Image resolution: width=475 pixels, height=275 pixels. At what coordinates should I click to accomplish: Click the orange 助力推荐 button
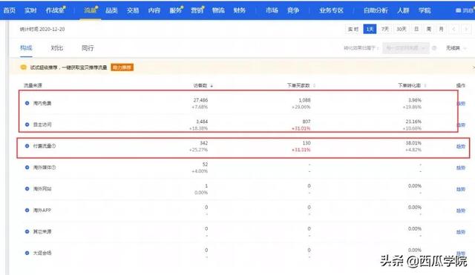122,67
